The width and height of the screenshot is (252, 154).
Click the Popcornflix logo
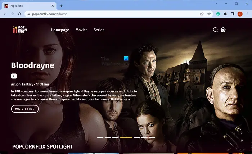tap(19, 30)
